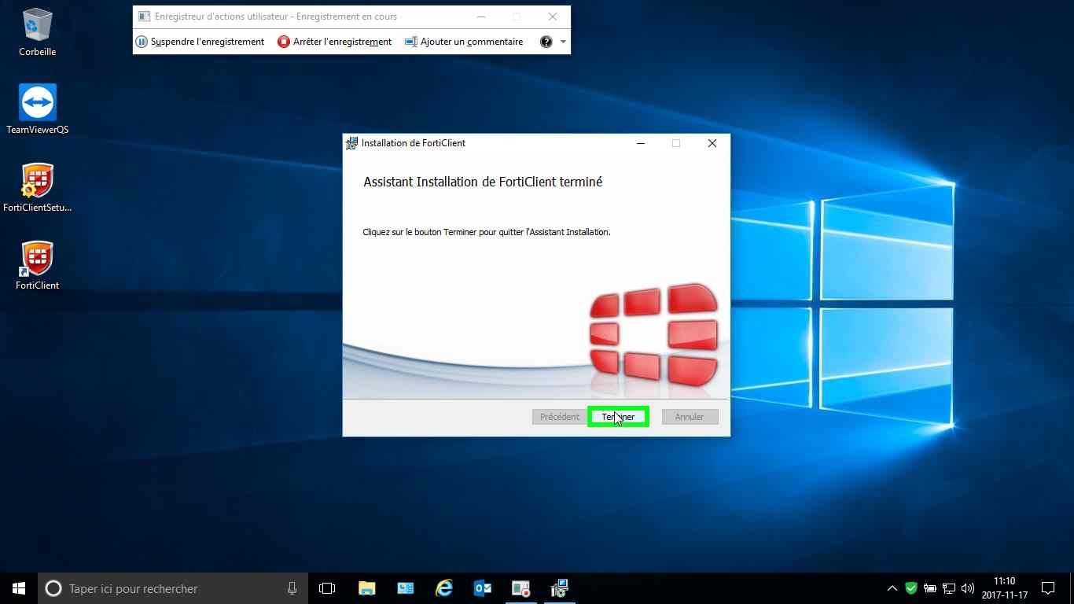The image size is (1074, 604).
Task: Add a comment via Ajouter un commentaire
Action: (464, 42)
